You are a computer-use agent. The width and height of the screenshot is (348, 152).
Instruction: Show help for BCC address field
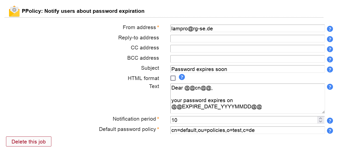pos(330,59)
